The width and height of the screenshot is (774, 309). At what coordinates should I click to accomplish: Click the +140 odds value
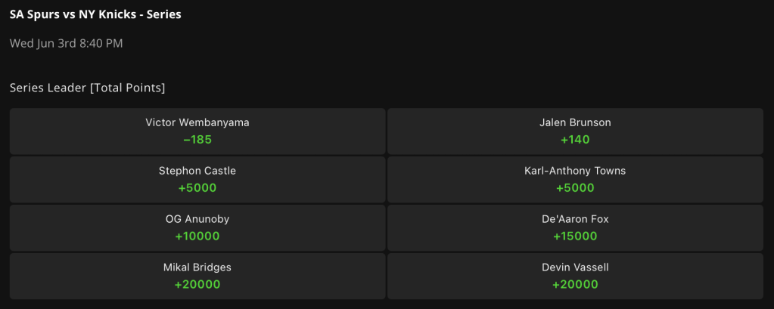point(575,140)
